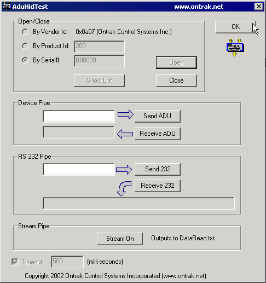Click the Copyright 2002 Ontrak footer text
This screenshot has height=283, width=266.
tap(115, 276)
